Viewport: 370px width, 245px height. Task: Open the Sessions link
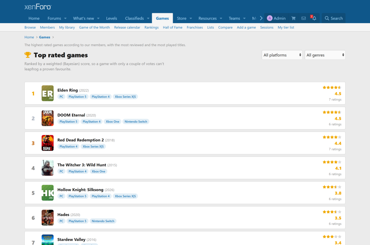coord(266,27)
